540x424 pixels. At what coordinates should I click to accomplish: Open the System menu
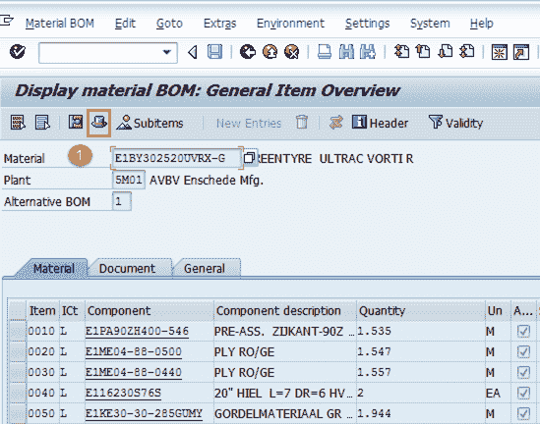coord(430,24)
